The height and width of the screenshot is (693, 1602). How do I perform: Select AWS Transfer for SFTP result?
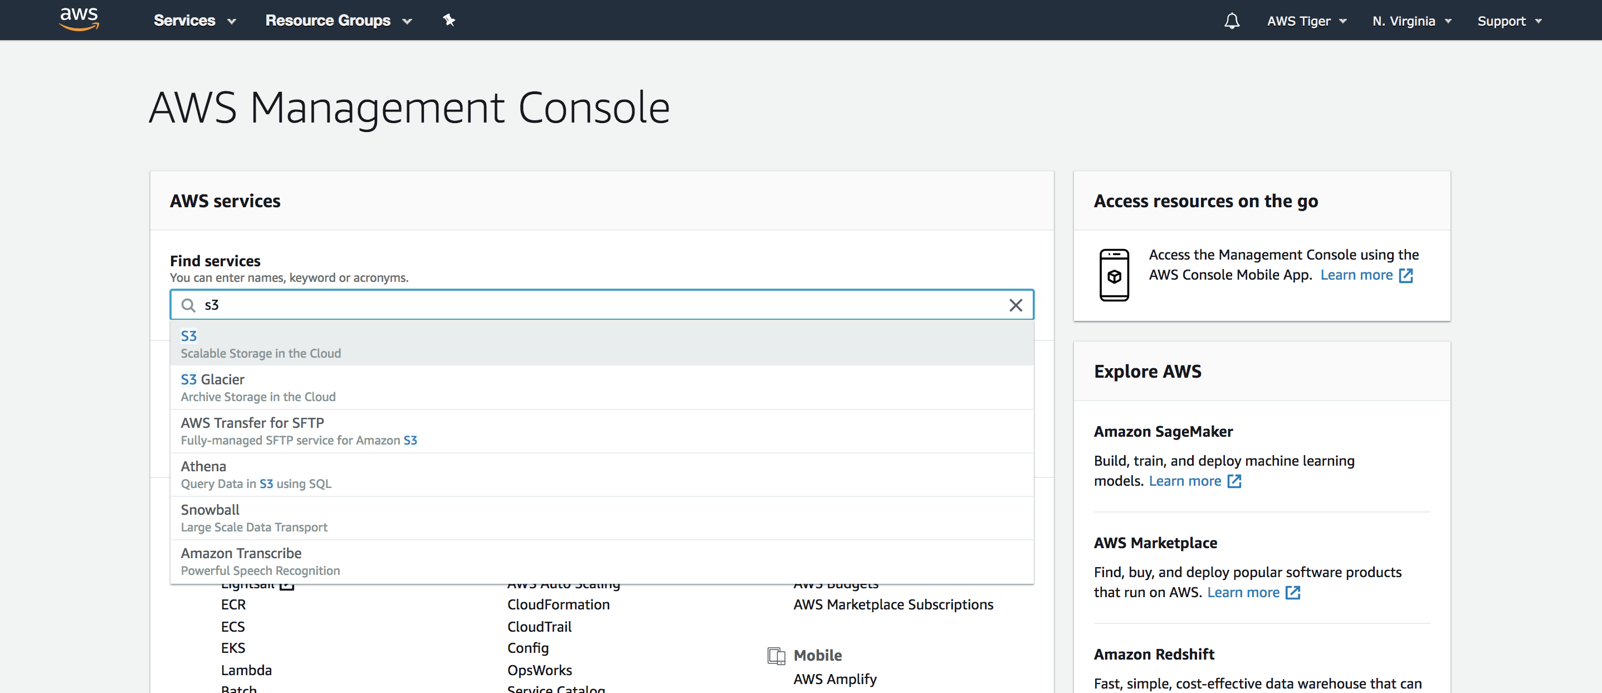pyautogui.click(x=602, y=431)
